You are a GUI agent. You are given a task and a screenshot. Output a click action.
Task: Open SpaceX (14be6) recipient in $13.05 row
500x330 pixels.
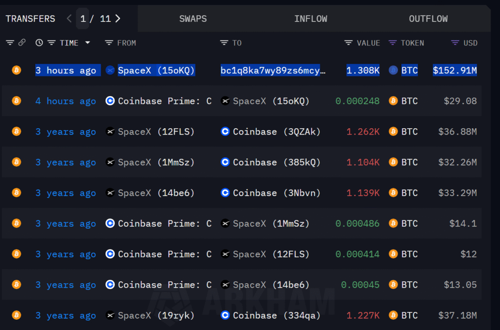(x=271, y=285)
